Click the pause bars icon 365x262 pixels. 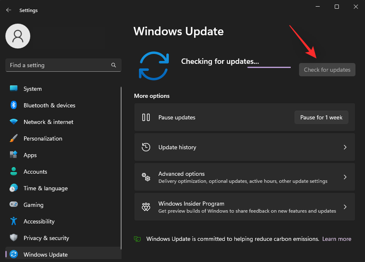click(x=146, y=117)
